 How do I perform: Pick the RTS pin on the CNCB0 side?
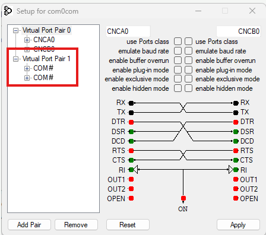pyautogui.click(x=236, y=151)
